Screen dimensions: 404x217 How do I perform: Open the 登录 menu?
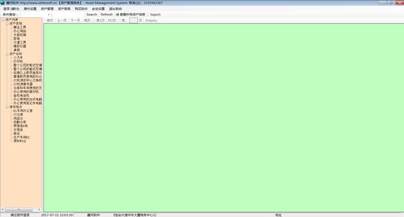11,9
